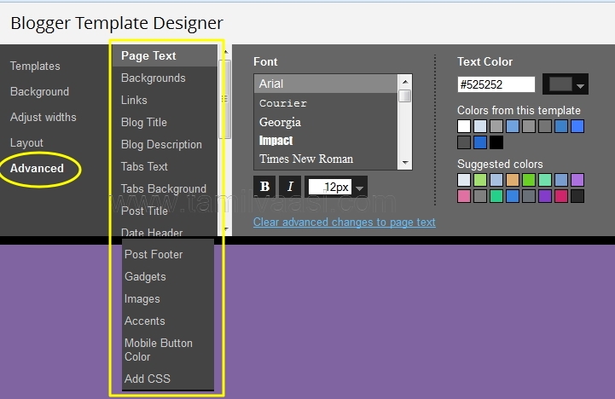Open the font size dropdown arrow
Screen dimensions: 615x399
pos(359,188)
